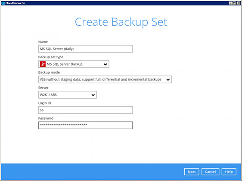Maximize the CloudBacko Go window
242x181 pixels.
tap(234, 3)
